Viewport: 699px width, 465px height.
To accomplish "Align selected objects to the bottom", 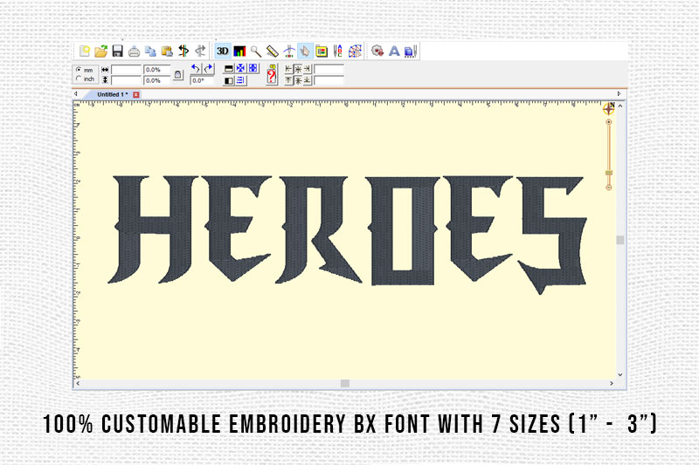I will tap(308, 80).
